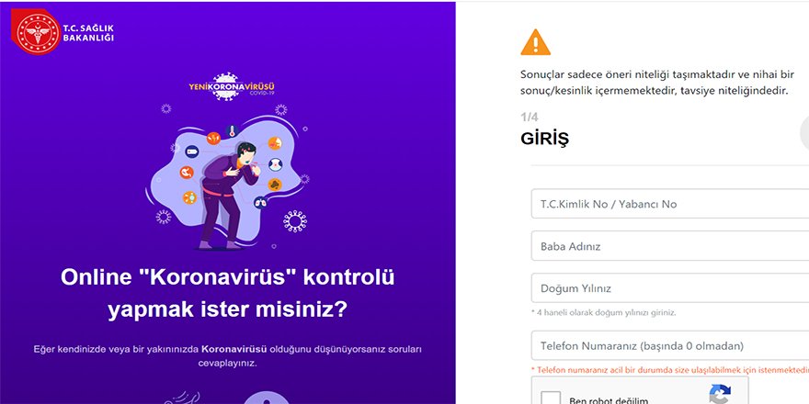The height and width of the screenshot is (404, 809).
Task: Click the orange warning triangle icon
Action: tap(536, 42)
